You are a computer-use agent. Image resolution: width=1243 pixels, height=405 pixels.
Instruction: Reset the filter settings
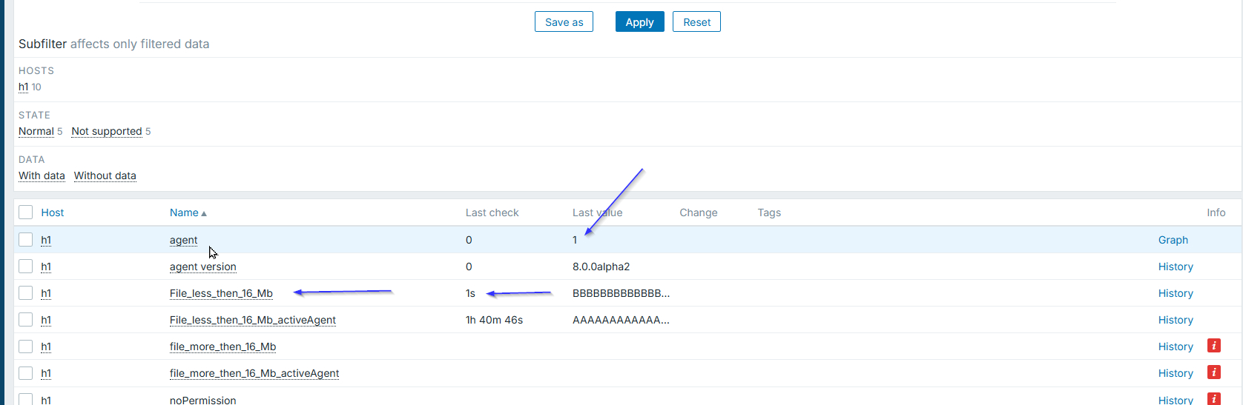pyautogui.click(x=696, y=22)
